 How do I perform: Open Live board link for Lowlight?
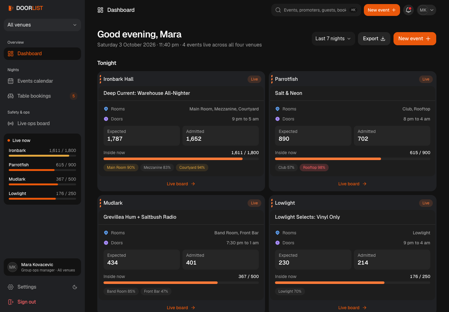(352, 308)
